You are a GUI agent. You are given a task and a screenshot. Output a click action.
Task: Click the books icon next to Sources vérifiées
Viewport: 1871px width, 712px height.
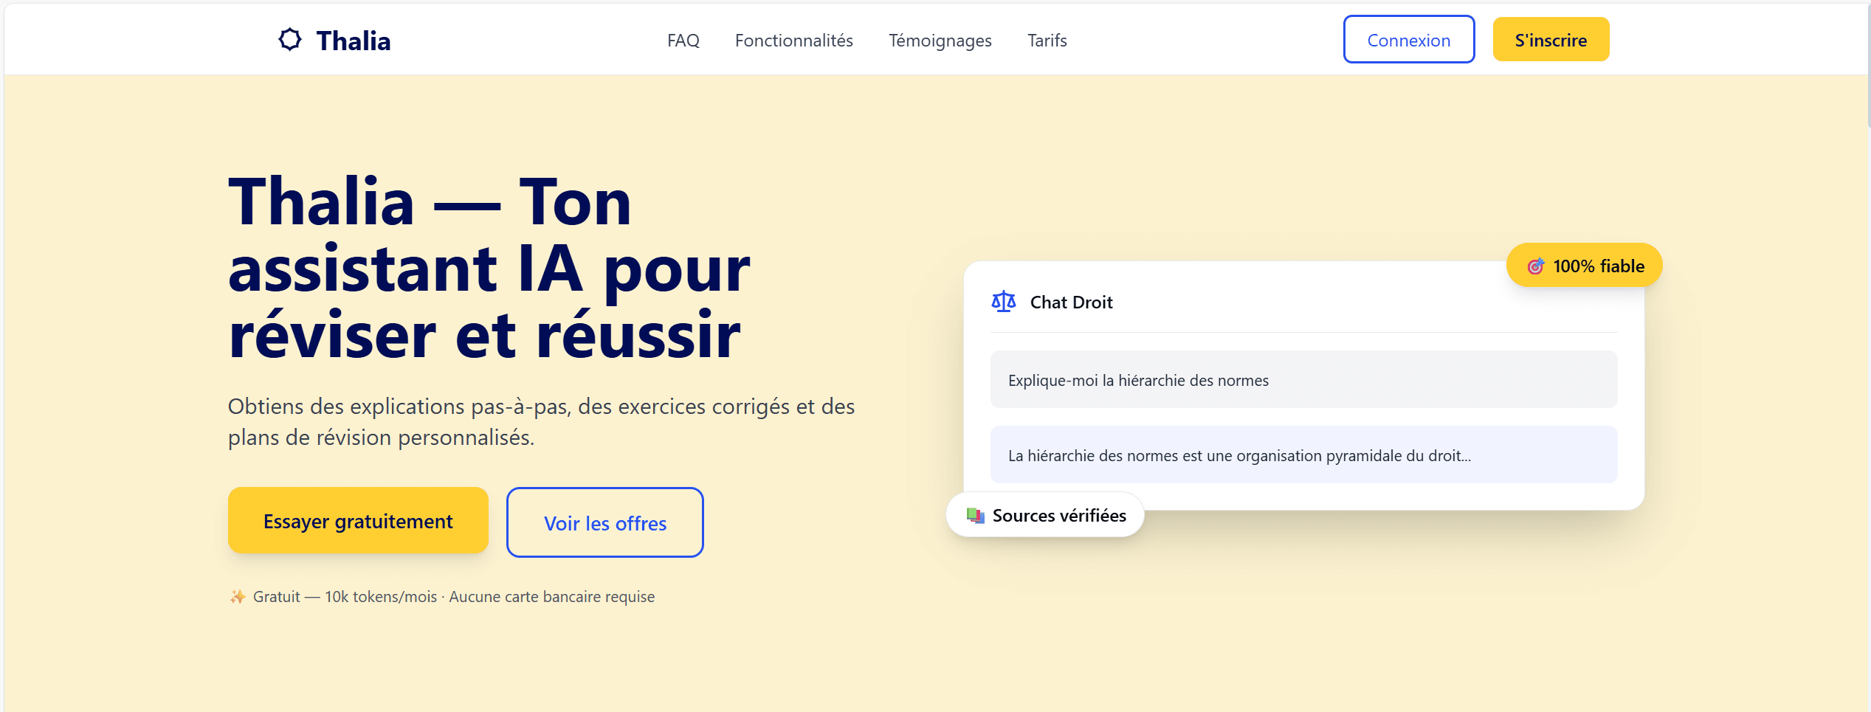[x=976, y=515]
